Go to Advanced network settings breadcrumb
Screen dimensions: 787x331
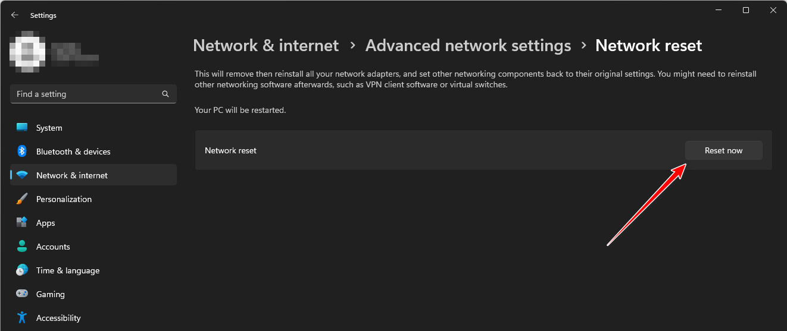click(468, 46)
